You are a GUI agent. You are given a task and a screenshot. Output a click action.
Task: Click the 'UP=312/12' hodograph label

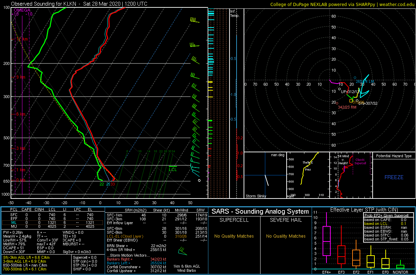350,91
